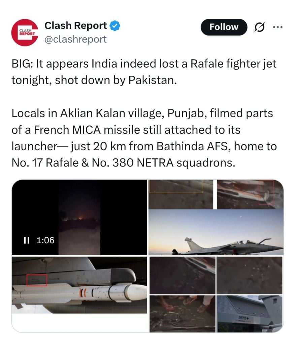Click the Grok slashed-circle icon
Screen dimensions: 295x345
pos(260,27)
